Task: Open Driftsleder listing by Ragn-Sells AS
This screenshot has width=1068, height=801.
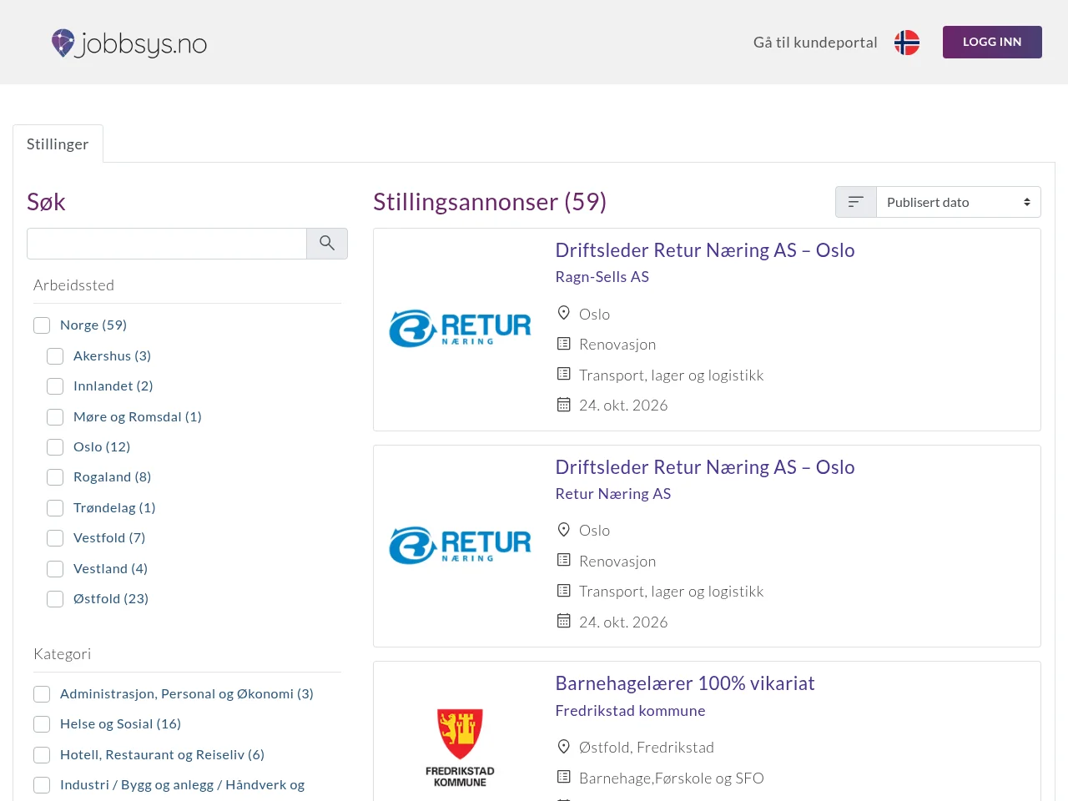Action: pyautogui.click(x=705, y=250)
